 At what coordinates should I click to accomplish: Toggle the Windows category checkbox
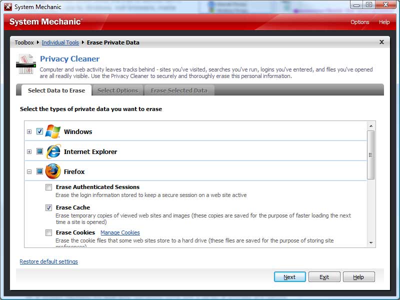[x=39, y=131]
